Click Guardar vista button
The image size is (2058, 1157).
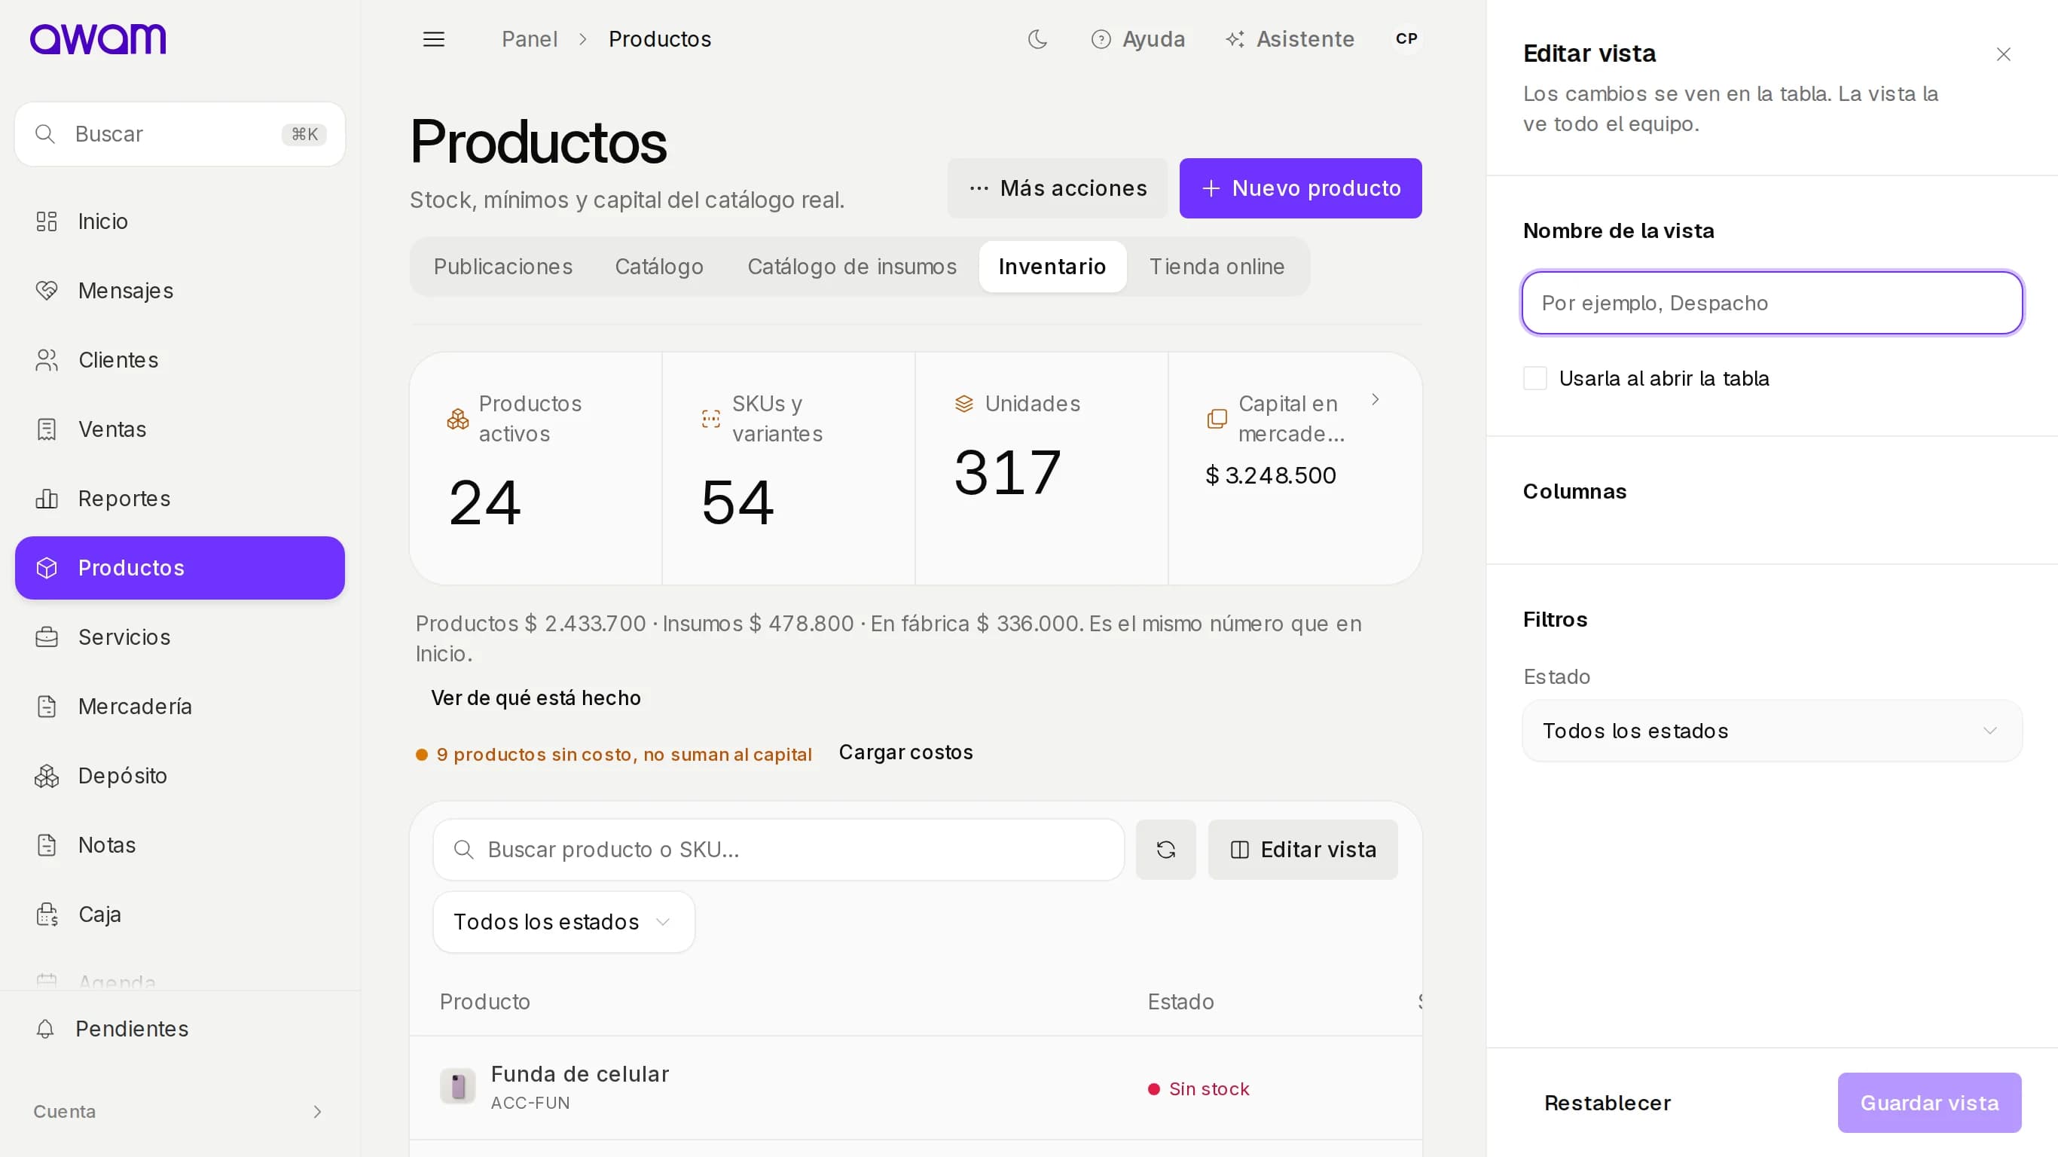click(1929, 1103)
